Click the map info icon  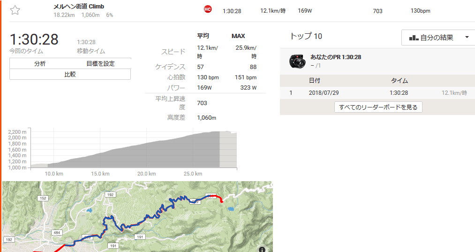pos(262,249)
